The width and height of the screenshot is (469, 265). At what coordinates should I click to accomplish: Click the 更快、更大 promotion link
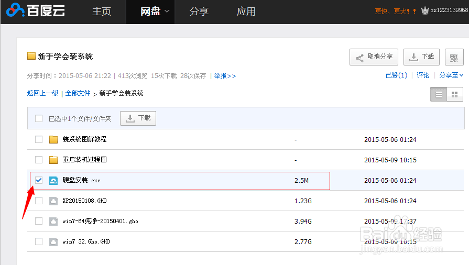(395, 12)
